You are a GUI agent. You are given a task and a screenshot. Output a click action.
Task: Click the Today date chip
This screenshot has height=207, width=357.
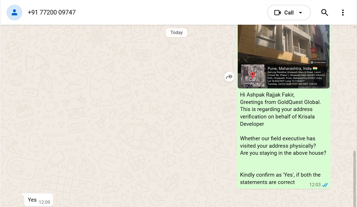pyautogui.click(x=177, y=32)
